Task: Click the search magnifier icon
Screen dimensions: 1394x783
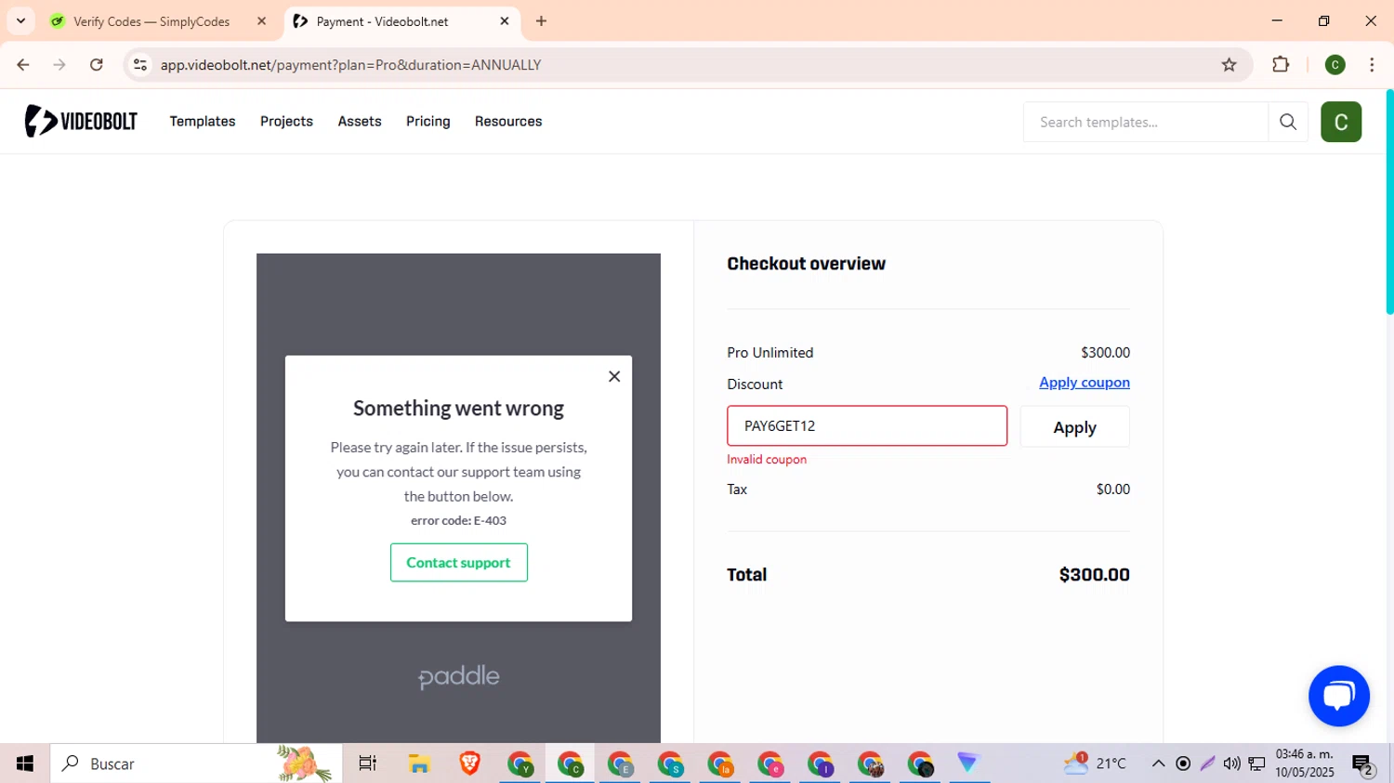Action: [x=1288, y=122]
